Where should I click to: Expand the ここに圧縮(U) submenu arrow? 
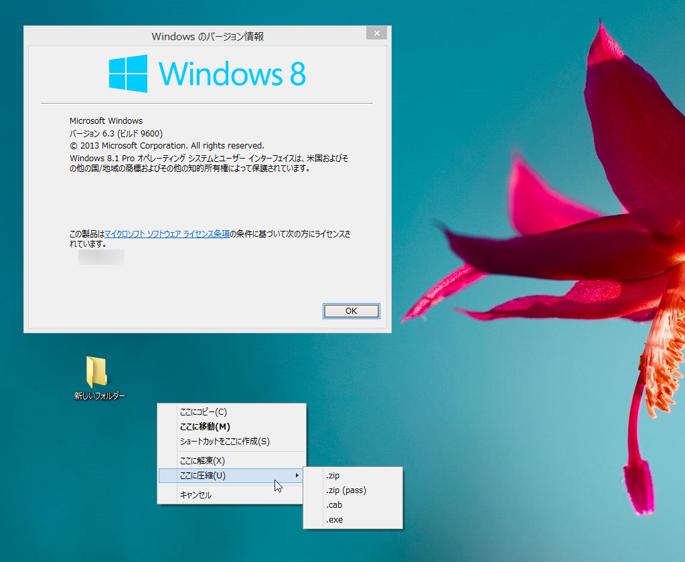tap(297, 476)
